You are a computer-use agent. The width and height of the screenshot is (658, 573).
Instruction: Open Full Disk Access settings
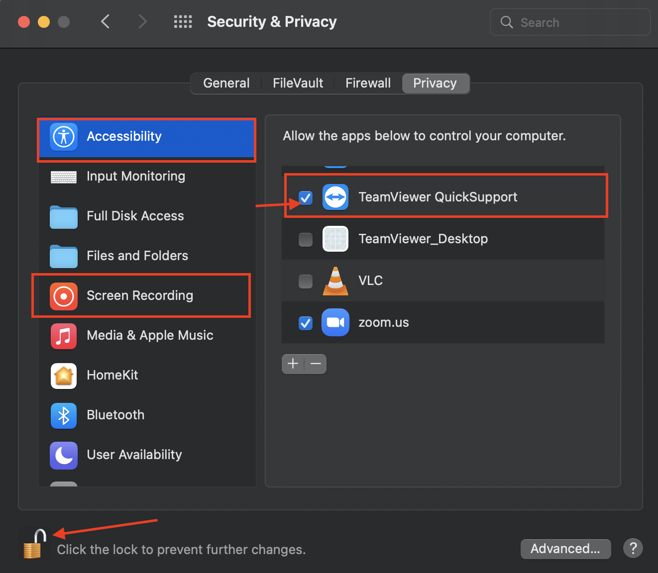coord(64,217)
